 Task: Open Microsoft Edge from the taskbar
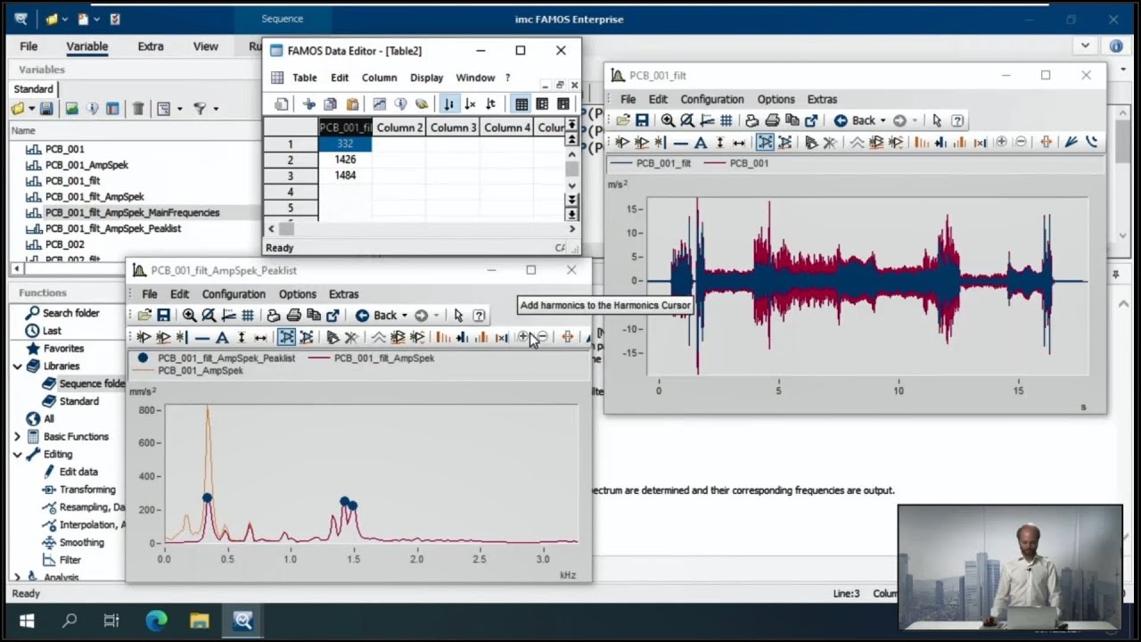tap(157, 621)
